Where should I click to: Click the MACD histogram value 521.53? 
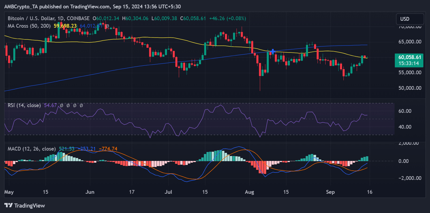point(66,149)
